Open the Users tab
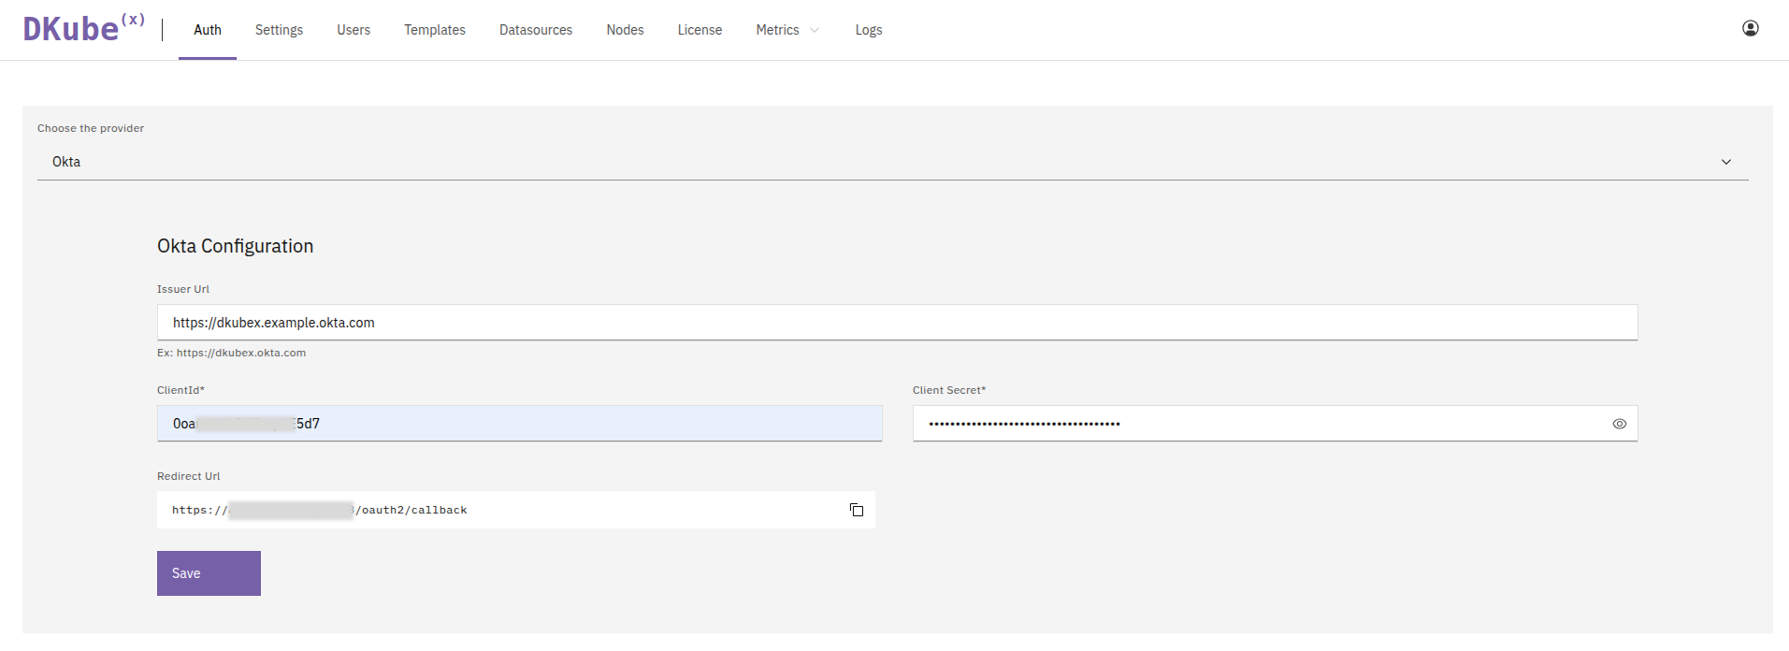The width and height of the screenshot is (1789, 651). (x=353, y=30)
